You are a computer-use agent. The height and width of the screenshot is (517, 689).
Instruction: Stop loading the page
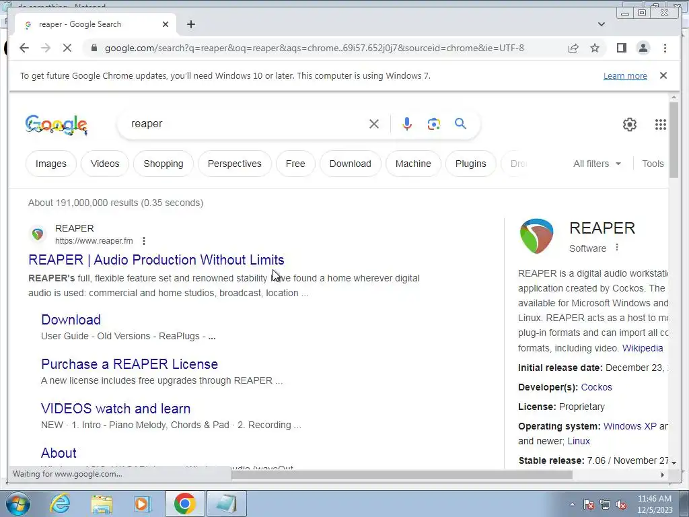(67, 48)
